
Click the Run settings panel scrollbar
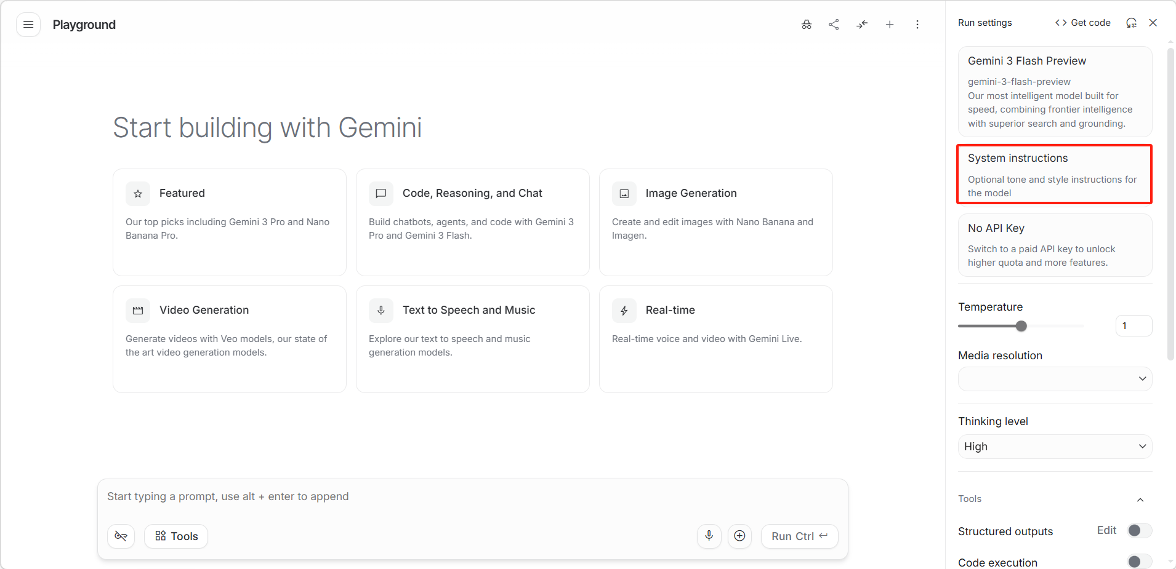1171,203
